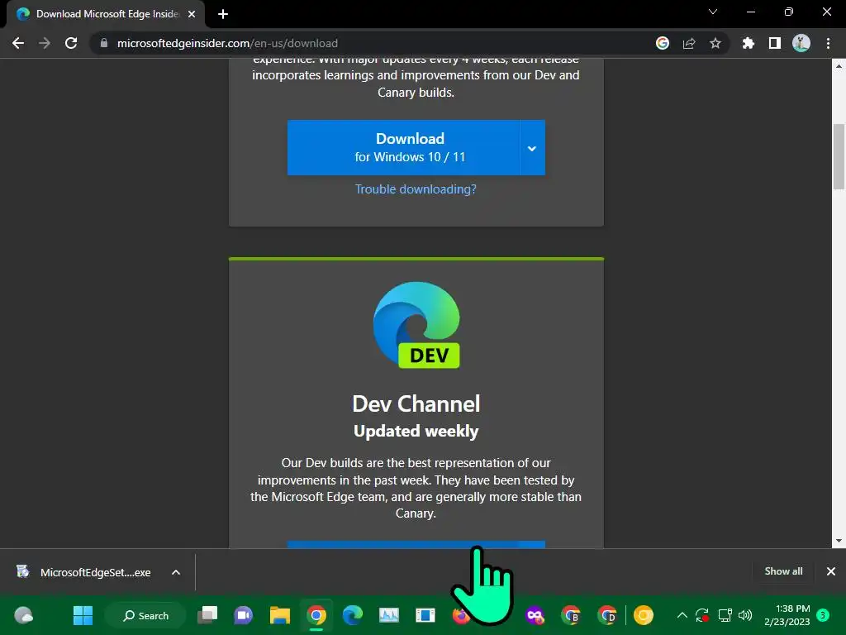Screen dimensions: 846x635
Task: Open a new browser tab
Action: click(223, 14)
